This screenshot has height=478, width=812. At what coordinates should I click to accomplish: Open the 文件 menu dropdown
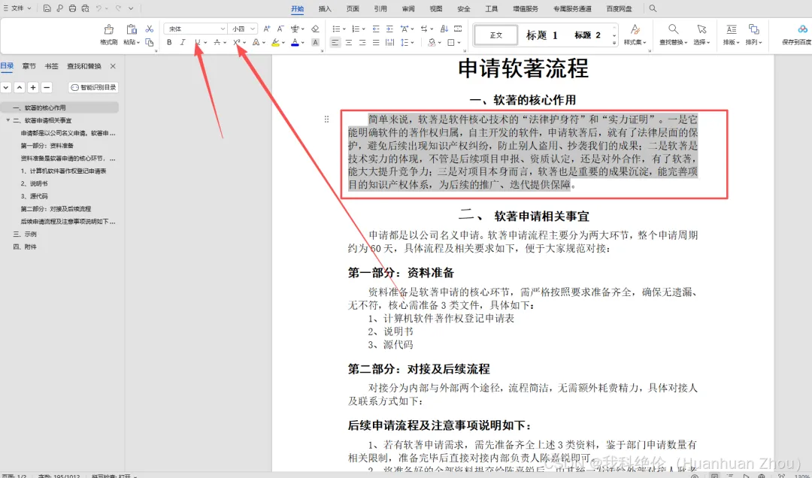click(17, 8)
